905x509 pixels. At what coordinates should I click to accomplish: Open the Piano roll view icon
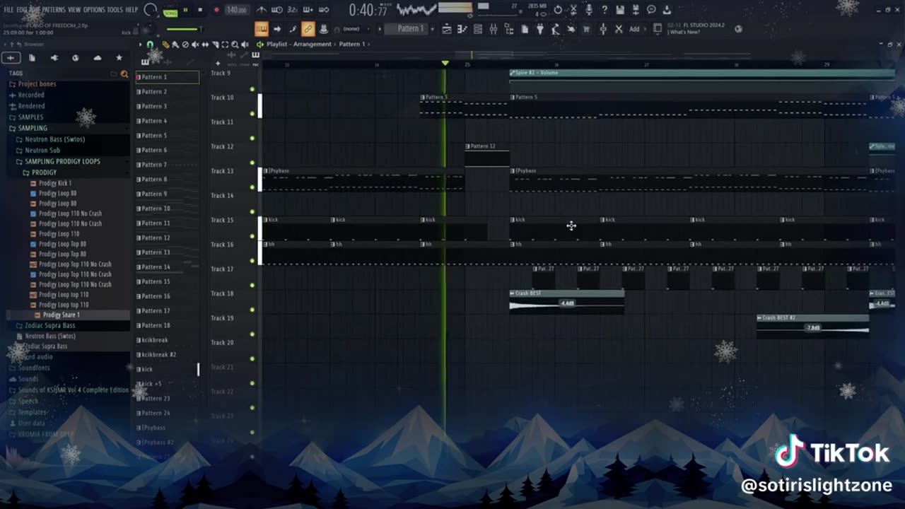coord(462,29)
